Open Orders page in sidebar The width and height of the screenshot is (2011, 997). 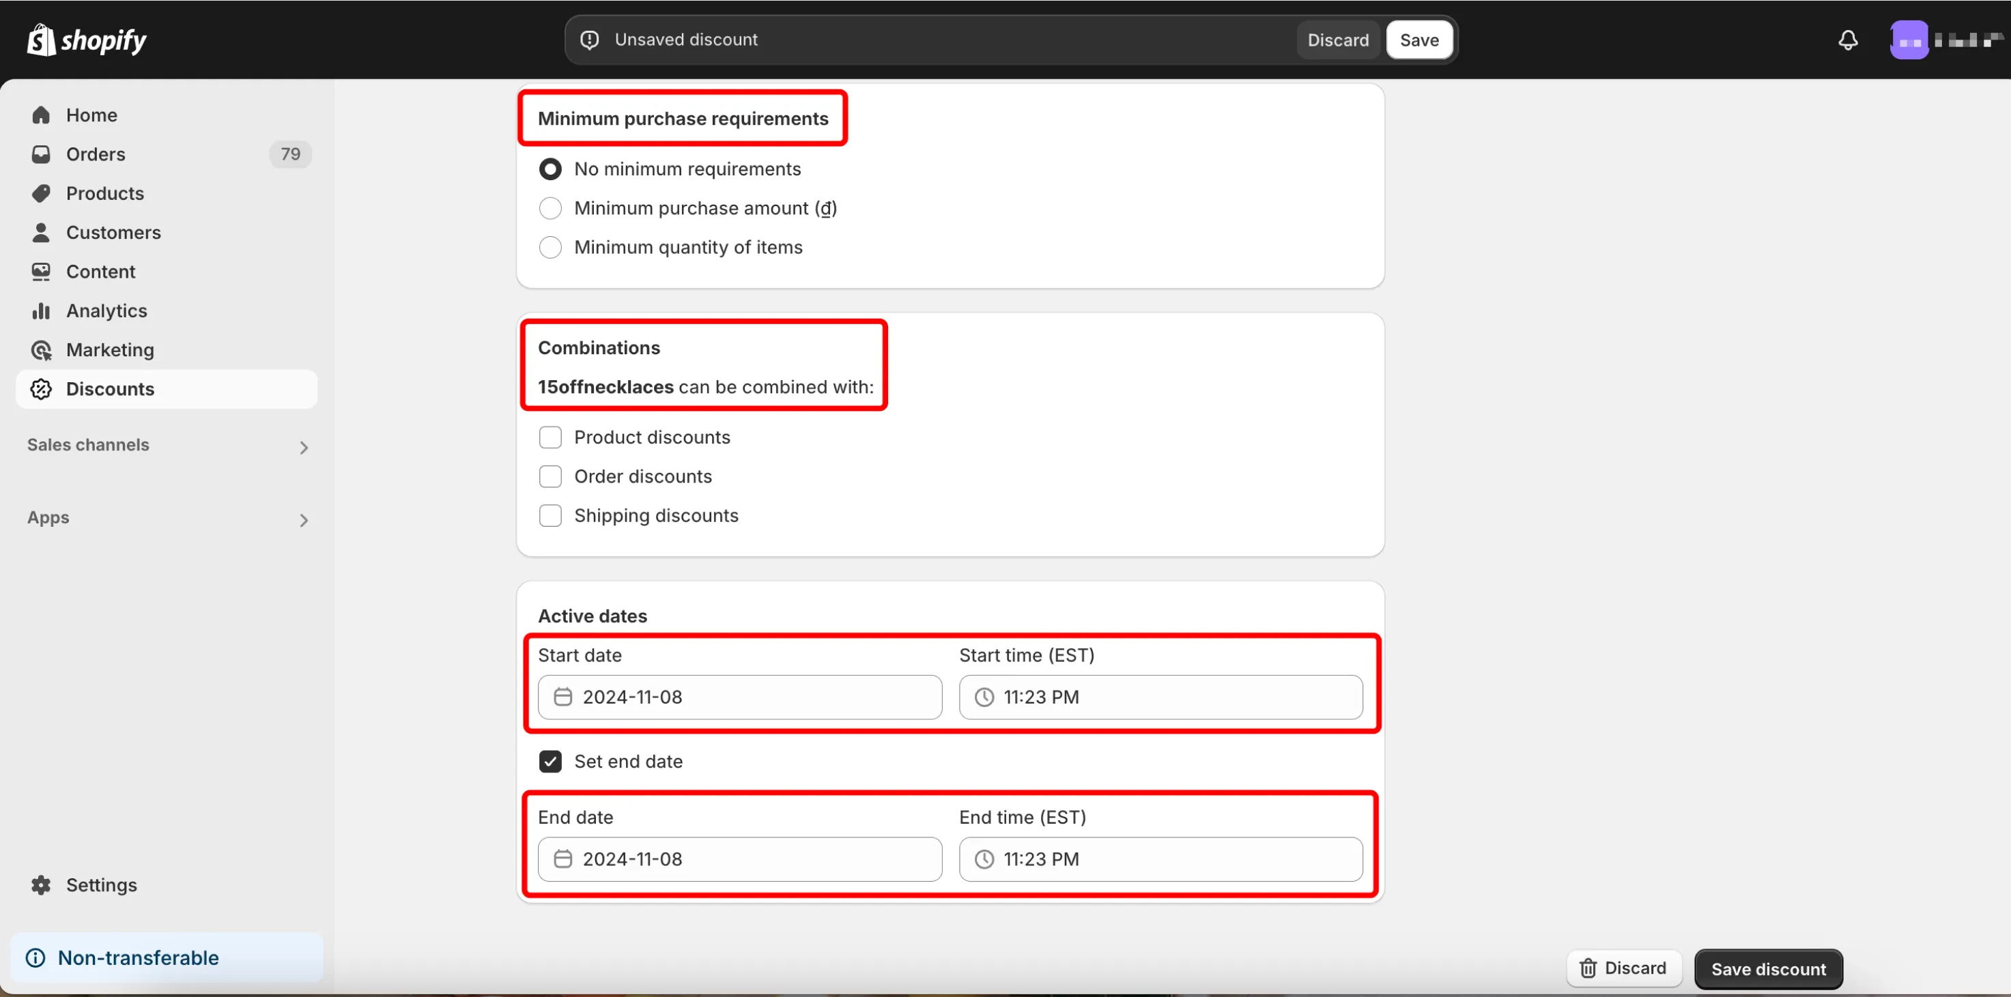[x=167, y=154]
